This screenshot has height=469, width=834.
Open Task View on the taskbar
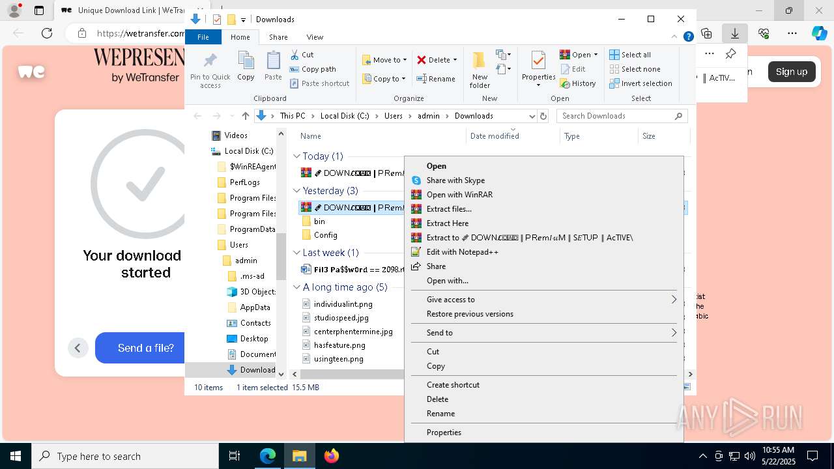click(x=235, y=456)
